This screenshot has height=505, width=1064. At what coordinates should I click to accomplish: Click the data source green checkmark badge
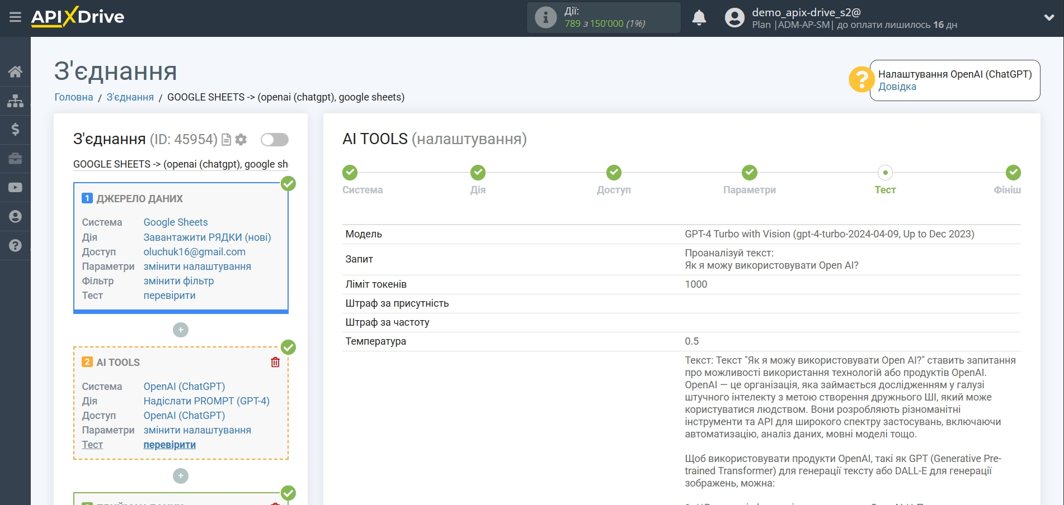tap(288, 184)
